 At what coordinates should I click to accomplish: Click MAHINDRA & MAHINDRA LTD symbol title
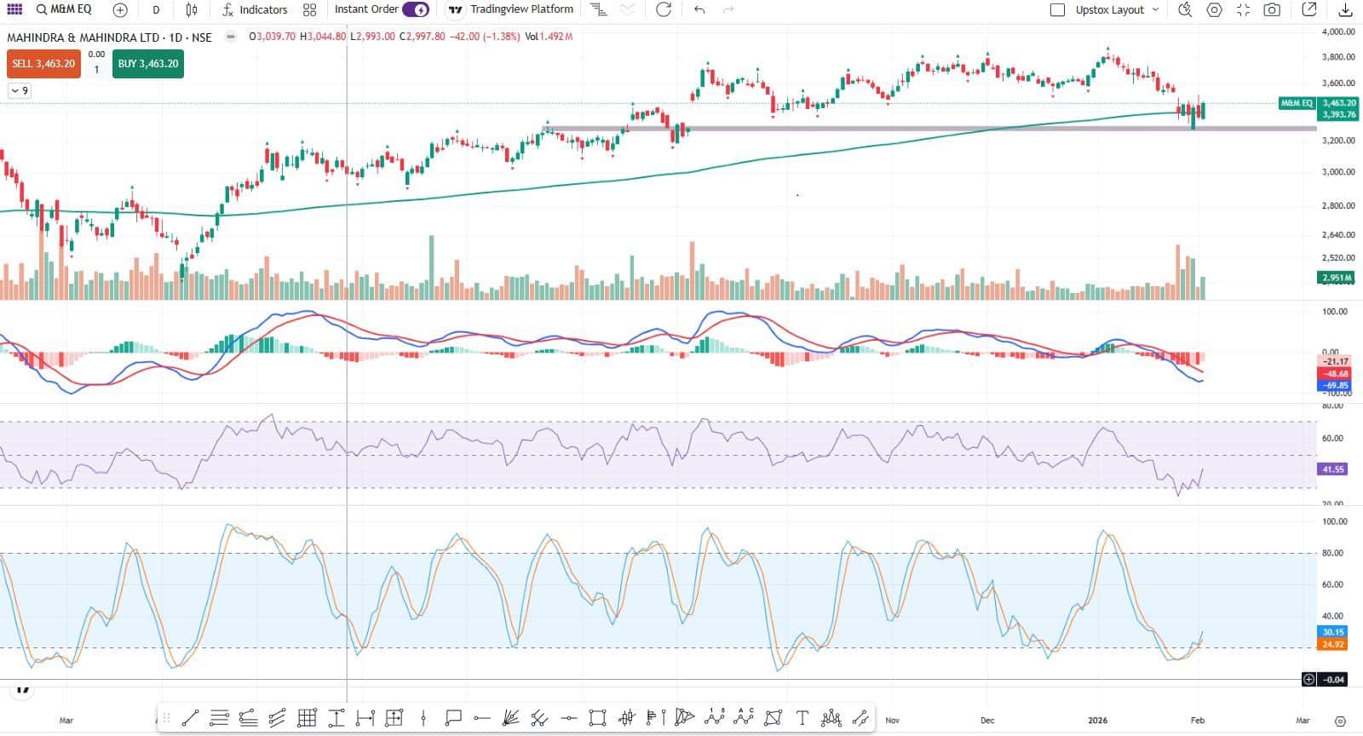pyautogui.click(x=83, y=37)
